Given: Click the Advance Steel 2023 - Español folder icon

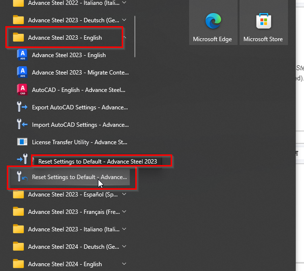Looking at the screenshot, I should pos(18,194).
